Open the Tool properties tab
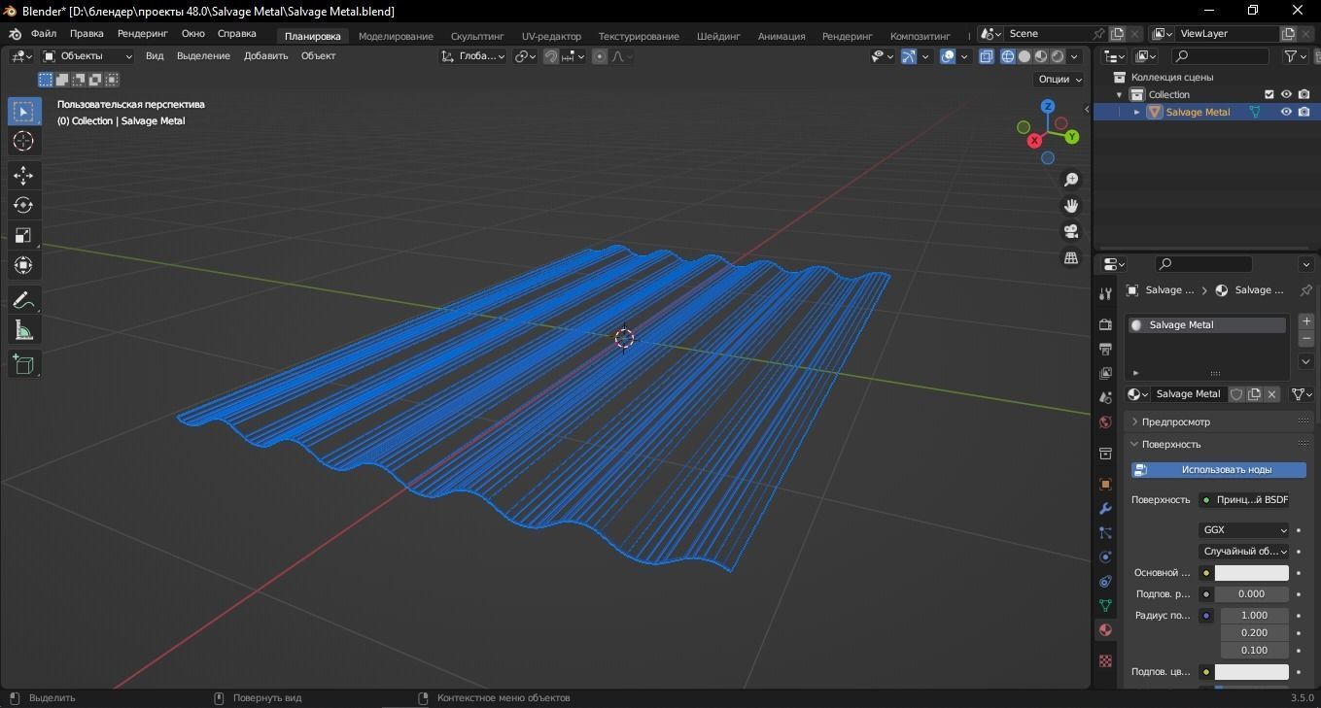Image resolution: width=1321 pixels, height=708 pixels. click(1105, 294)
